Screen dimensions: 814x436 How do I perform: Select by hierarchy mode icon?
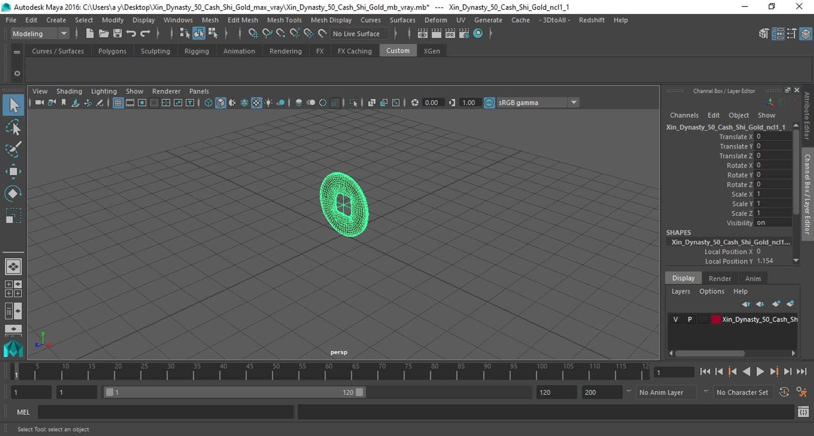(x=184, y=34)
